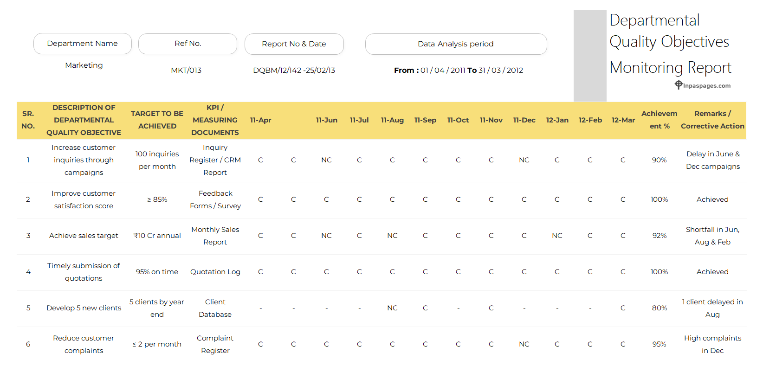The width and height of the screenshot is (776, 379).
Task: Click the Report No & Date box
Action: [294, 44]
